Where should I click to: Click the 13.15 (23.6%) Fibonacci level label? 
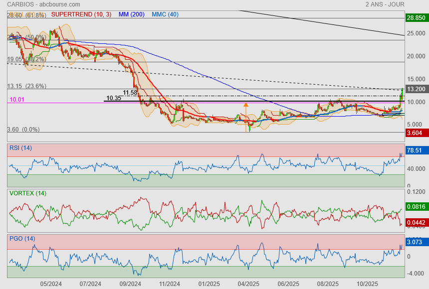[26, 86]
